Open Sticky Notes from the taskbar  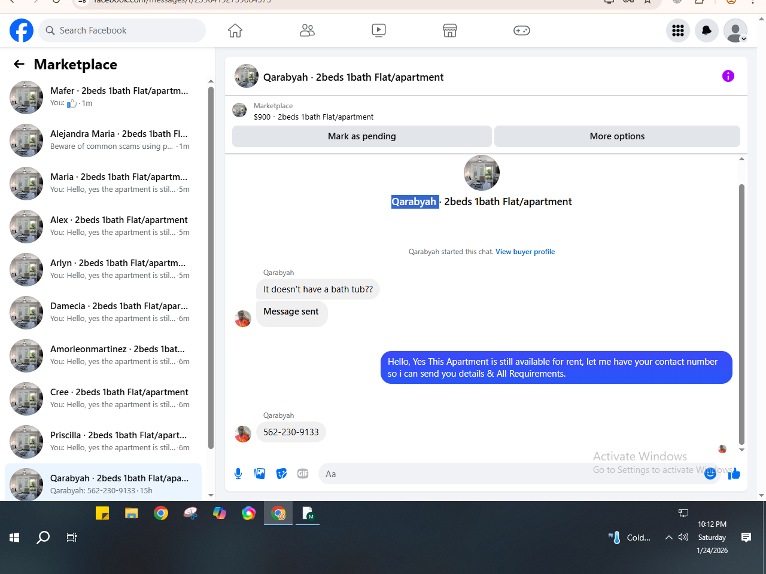point(102,513)
